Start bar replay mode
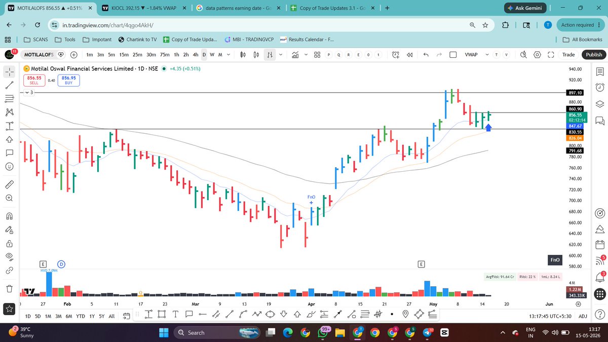 pos(410,55)
